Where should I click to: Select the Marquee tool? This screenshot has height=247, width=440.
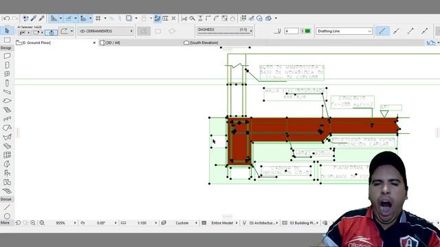(7, 40)
